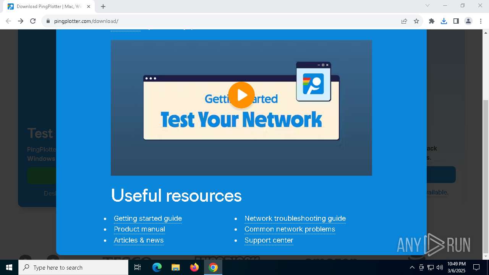
Task: Show Chrome downloads
Action: [444, 21]
